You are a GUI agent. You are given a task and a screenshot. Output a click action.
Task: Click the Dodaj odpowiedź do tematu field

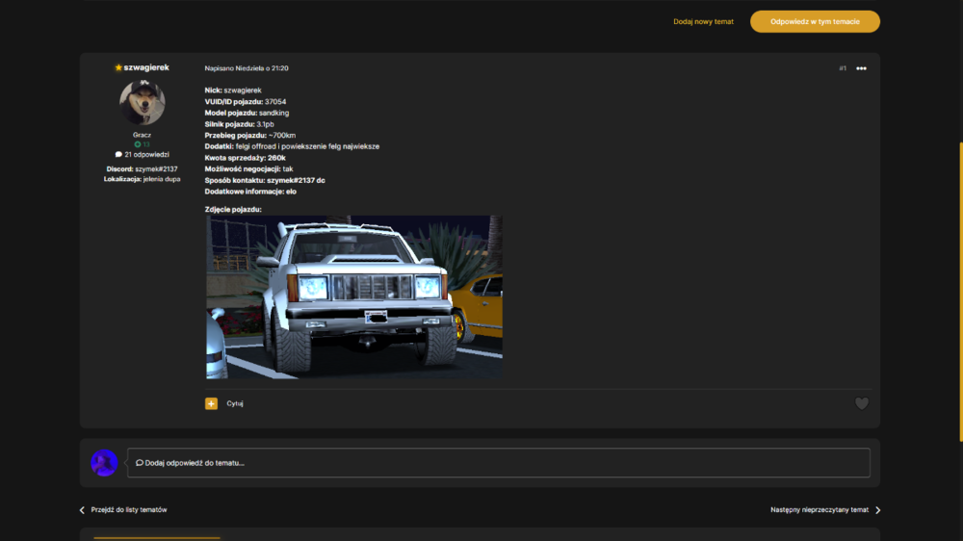(x=499, y=463)
